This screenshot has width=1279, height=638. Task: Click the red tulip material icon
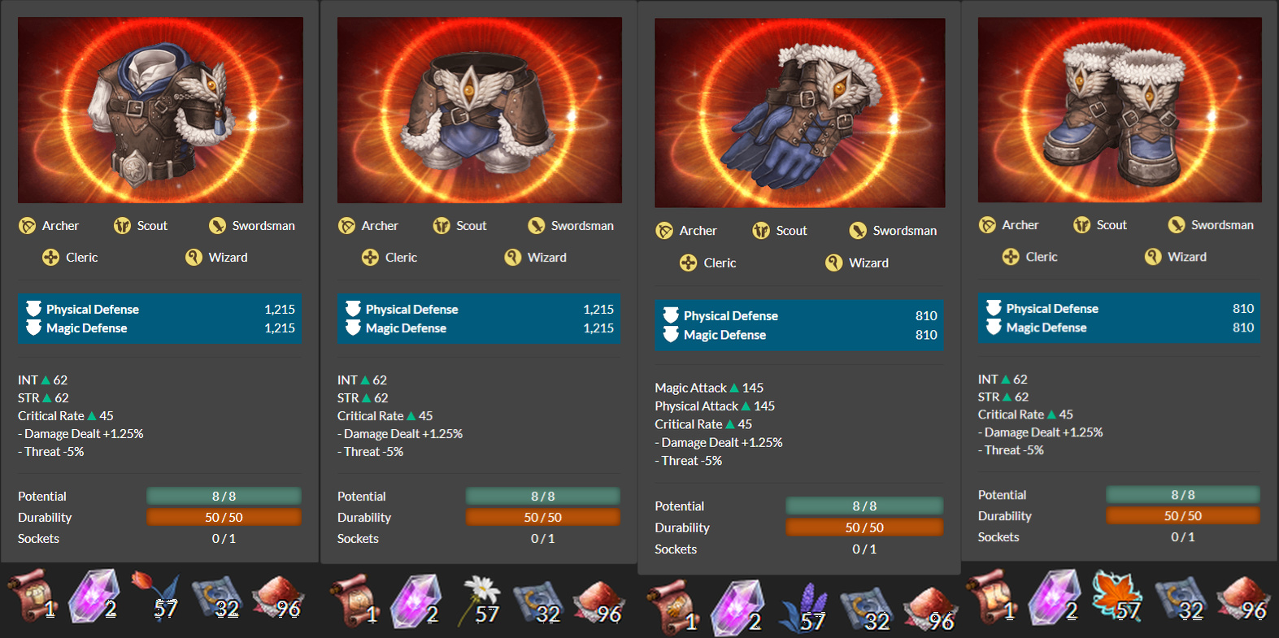(x=154, y=596)
